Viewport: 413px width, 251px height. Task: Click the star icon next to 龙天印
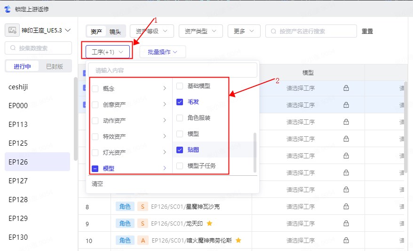209,223
